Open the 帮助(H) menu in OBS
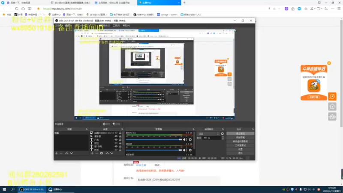The image size is (343, 193). click(x=126, y=25)
